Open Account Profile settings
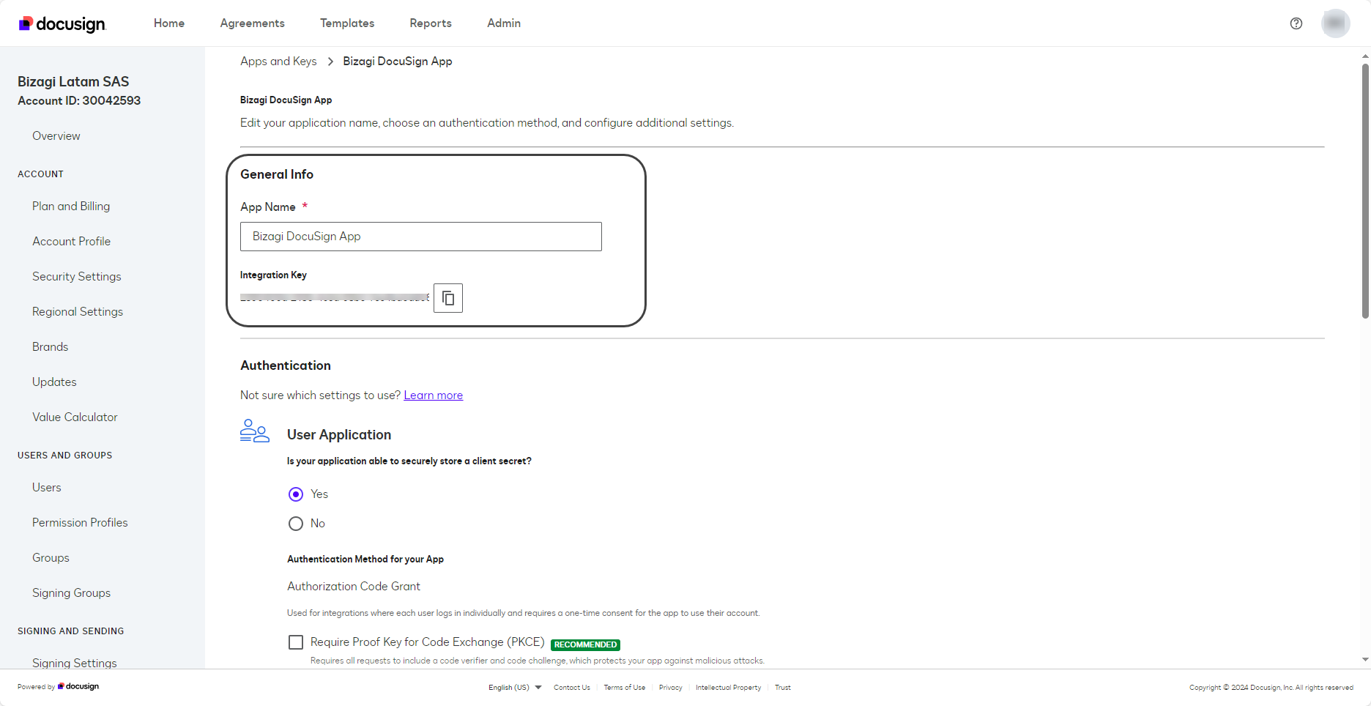Screen dimensions: 1371x706 click(71, 242)
